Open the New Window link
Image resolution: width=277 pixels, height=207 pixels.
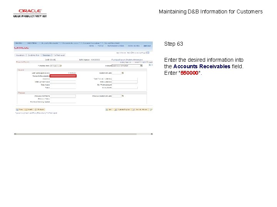[121, 53]
